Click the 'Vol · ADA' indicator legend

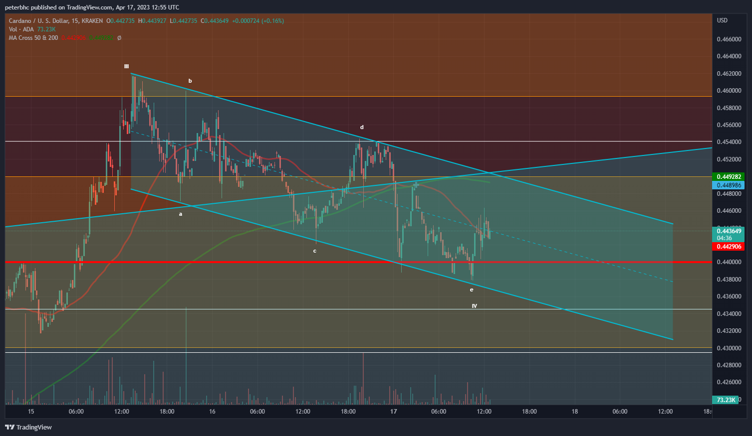pyautogui.click(x=21, y=29)
